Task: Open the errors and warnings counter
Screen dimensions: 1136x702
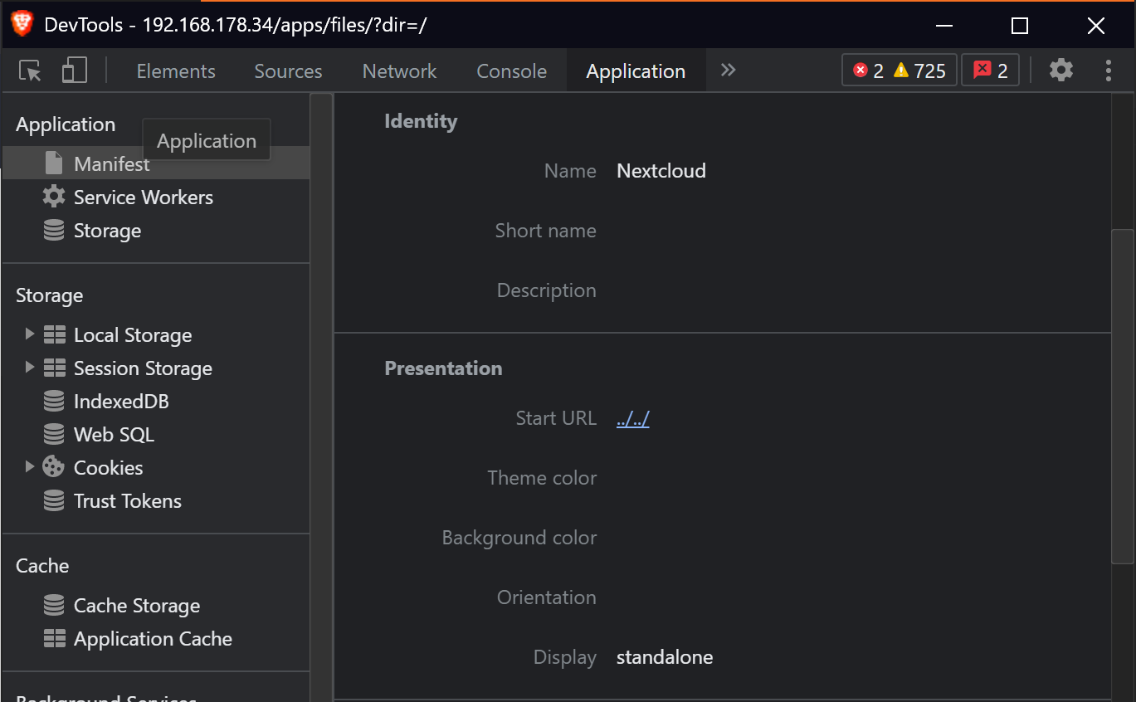Action: 900,71
